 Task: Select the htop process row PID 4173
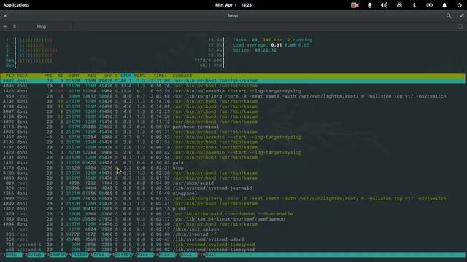tap(233, 168)
